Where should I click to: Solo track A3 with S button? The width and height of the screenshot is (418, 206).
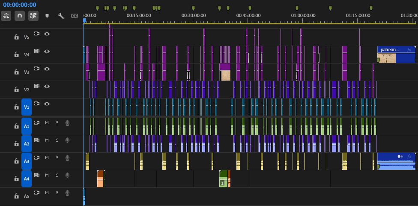pyautogui.click(x=57, y=157)
